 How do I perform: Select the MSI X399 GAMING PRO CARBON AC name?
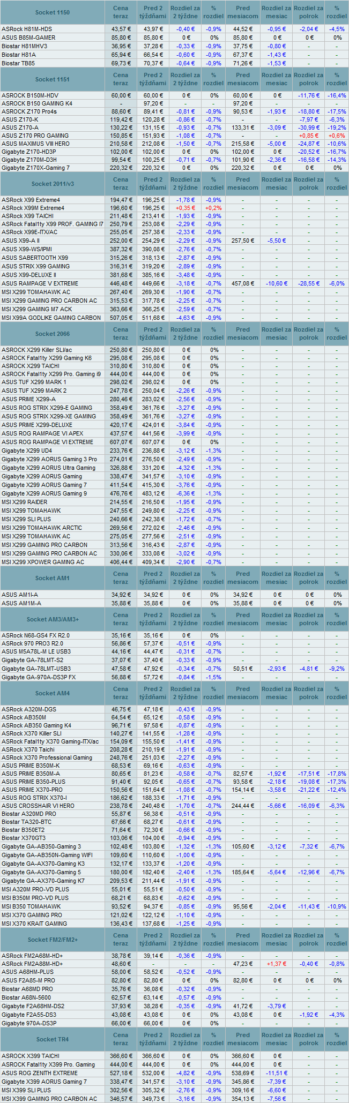(49, 1099)
